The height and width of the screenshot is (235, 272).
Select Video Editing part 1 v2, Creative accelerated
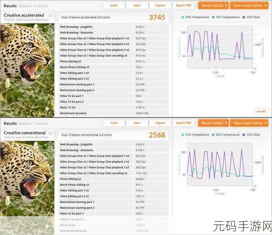pyautogui.click(x=114, y=73)
